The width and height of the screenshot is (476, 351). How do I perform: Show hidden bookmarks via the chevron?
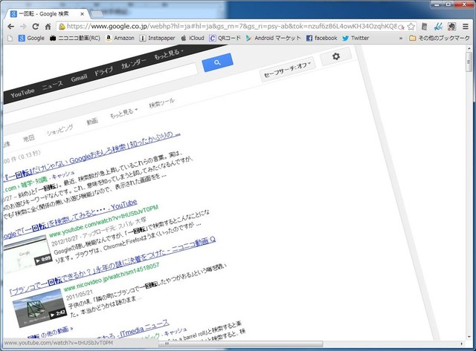tap(402, 38)
